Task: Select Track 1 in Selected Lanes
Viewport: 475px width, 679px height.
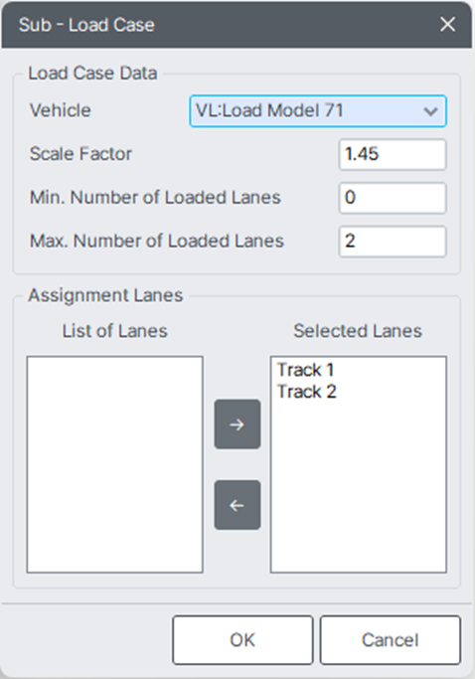Action: click(x=305, y=370)
